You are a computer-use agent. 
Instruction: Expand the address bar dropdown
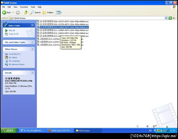166,18
